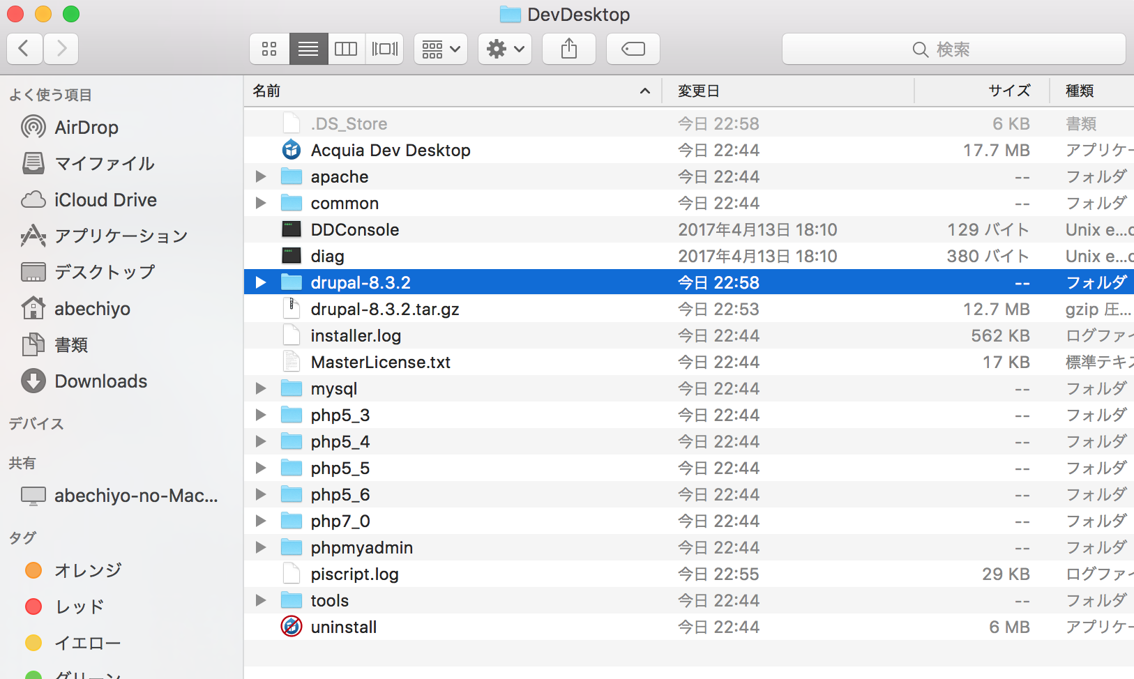The image size is (1134, 679).
Task: Select list view toggle button
Action: pyautogui.click(x=308, y=49)
